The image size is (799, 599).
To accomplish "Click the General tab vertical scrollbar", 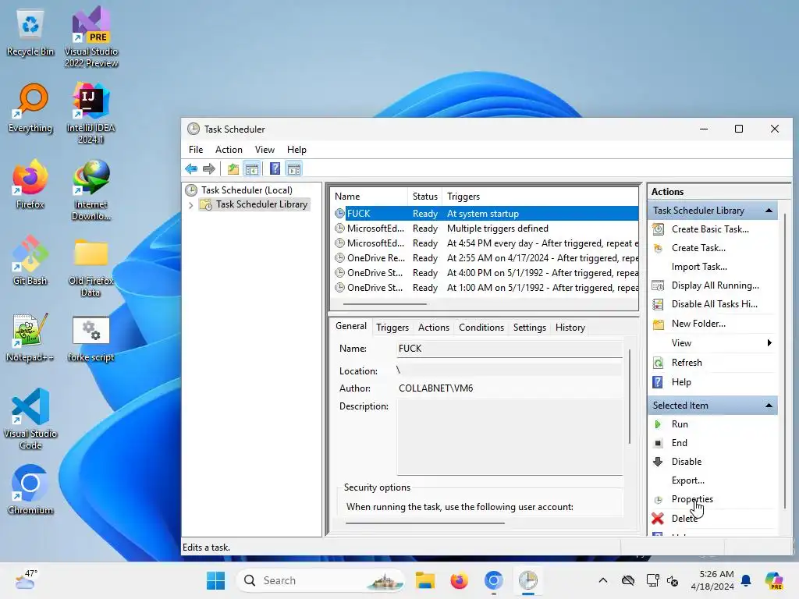I will [x=630, y=396].
